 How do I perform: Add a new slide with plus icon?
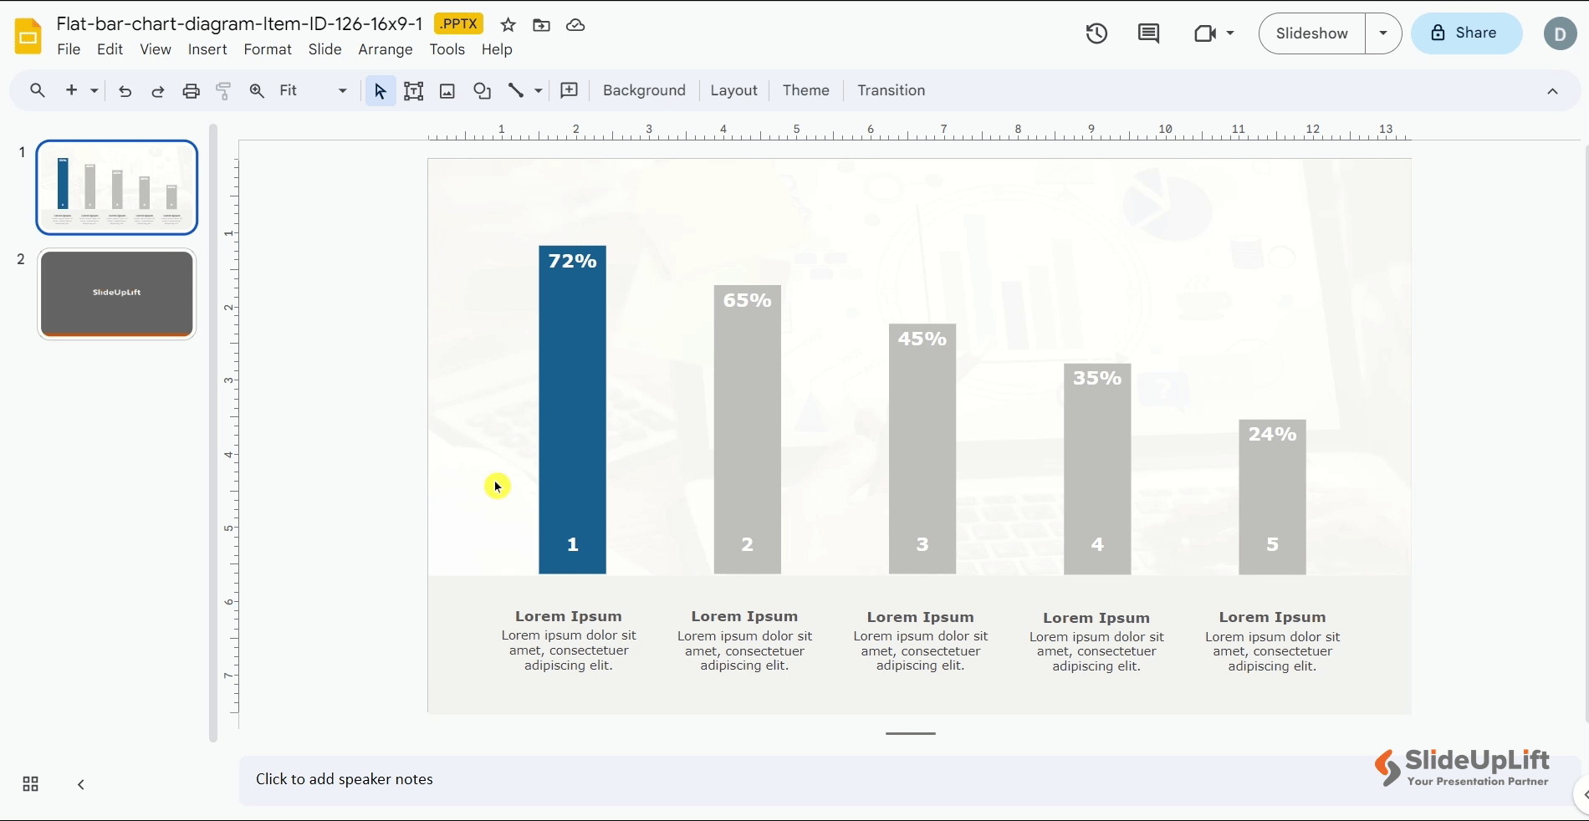tap(71, 90)
